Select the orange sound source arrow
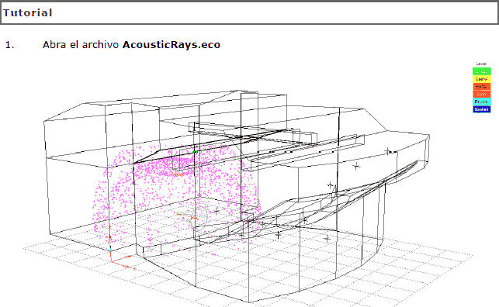Image resolution: width=499 pixels, height=307 pixels. click(x=186, y=216)
